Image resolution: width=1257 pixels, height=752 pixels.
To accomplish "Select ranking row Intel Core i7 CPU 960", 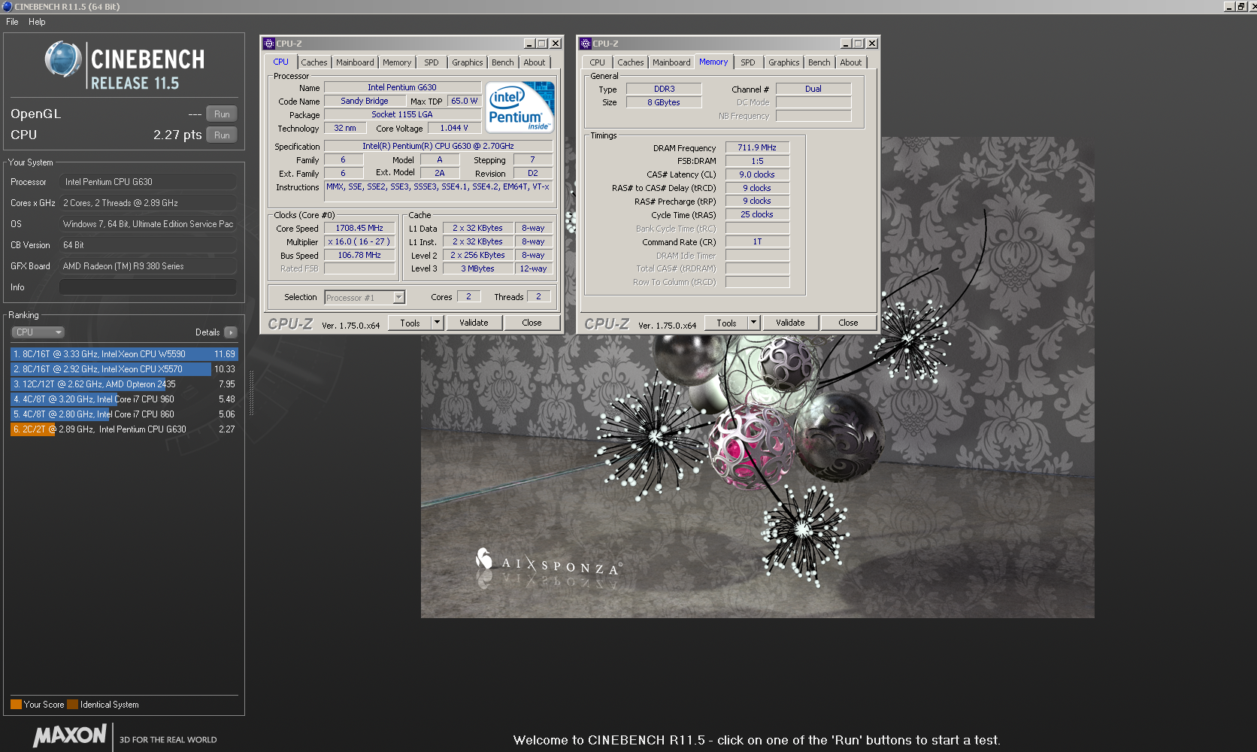I will click(x=124, y=399).
